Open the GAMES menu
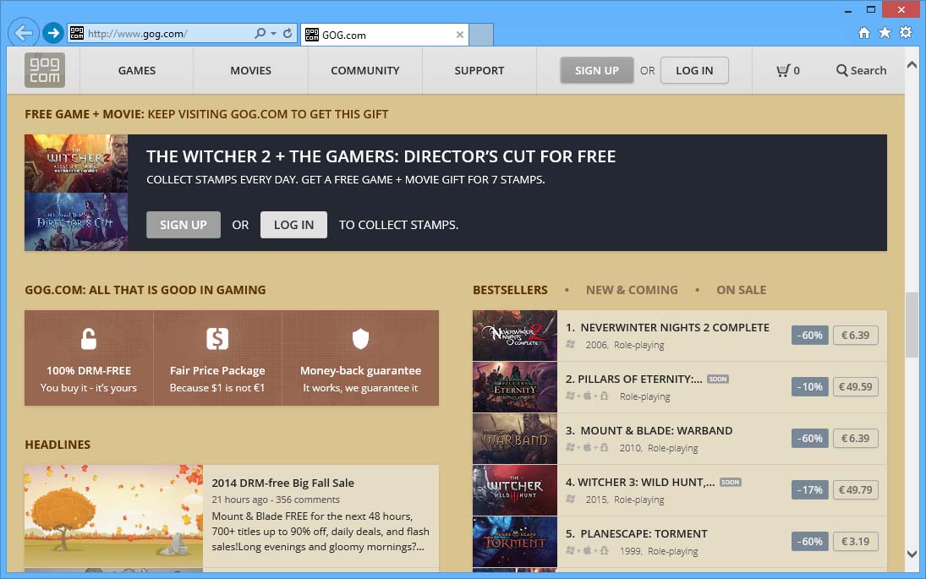Image resolution: width=926 pixels, height=579 pixels. point(136,70)
